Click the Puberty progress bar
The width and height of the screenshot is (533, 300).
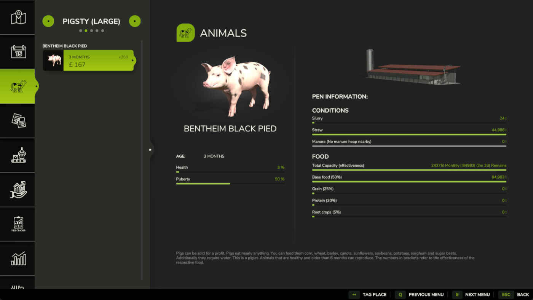point(230,184)
